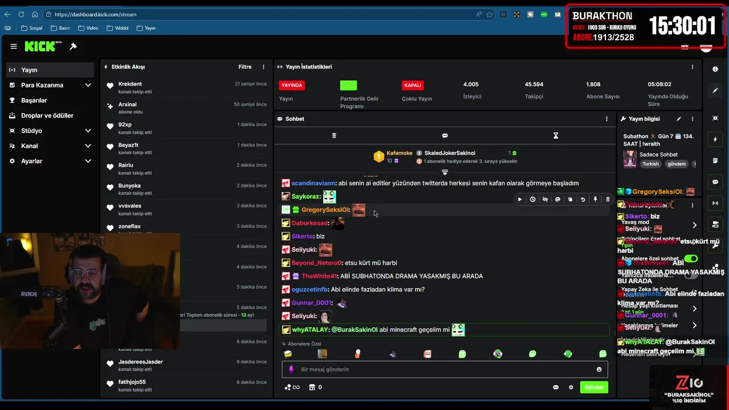Click the gündem tag in stream info

point(677,164)
